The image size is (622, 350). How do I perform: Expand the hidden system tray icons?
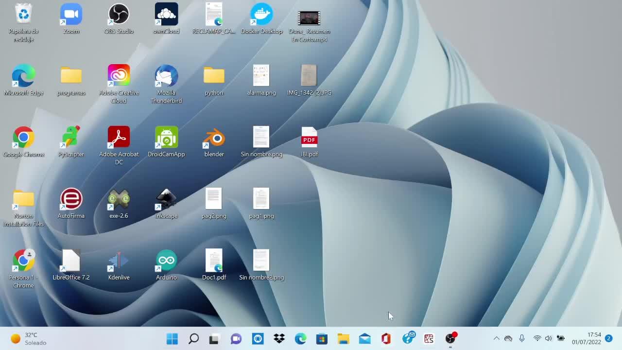coord(496,339)
